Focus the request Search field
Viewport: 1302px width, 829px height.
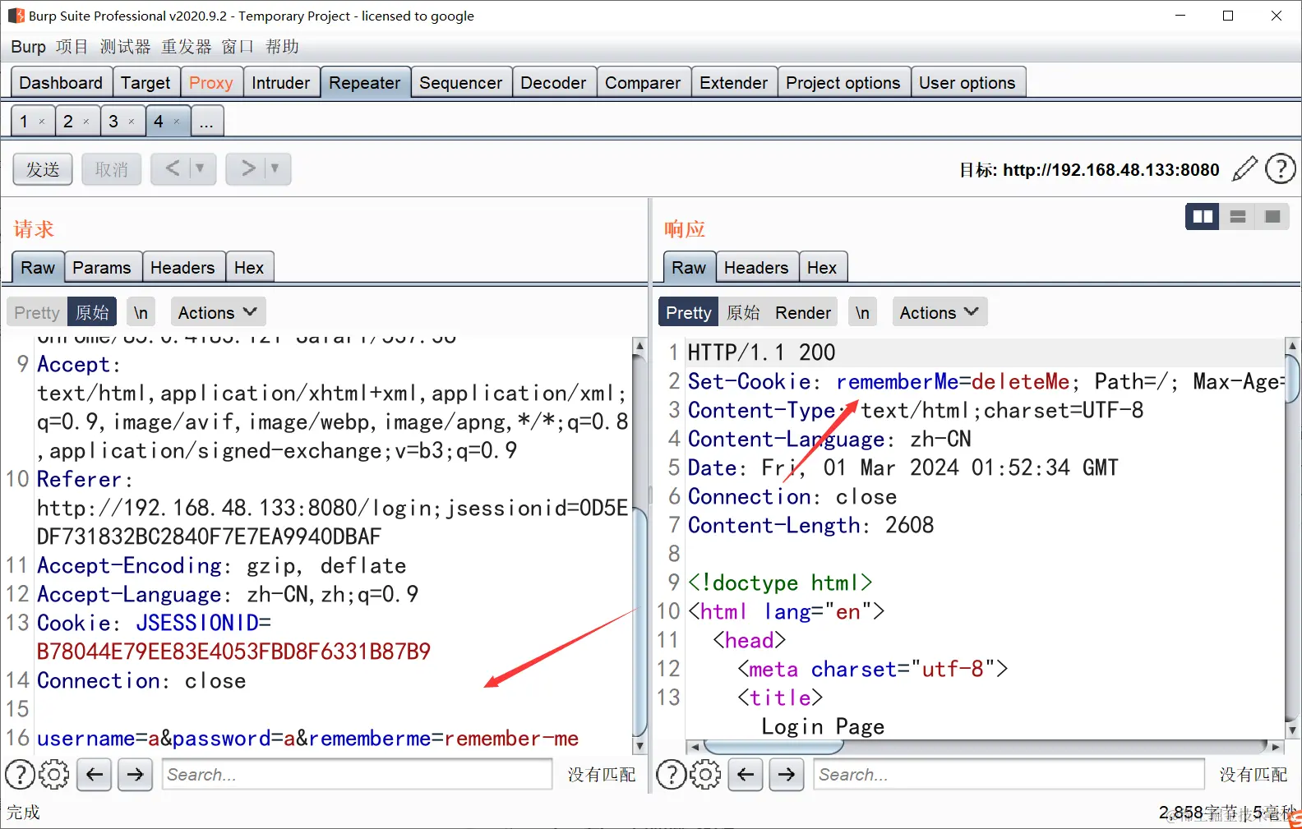[x=357, y=774]
